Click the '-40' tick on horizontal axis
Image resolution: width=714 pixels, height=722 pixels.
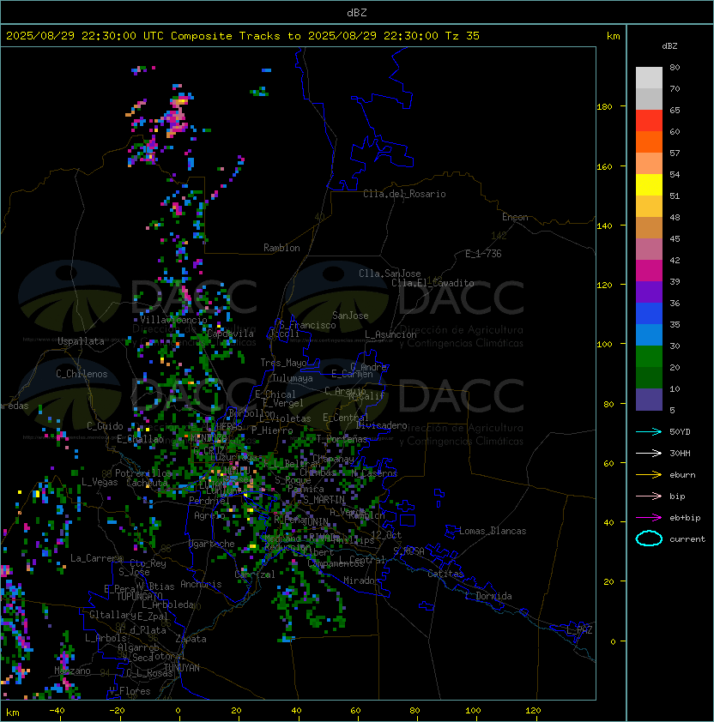(x=57, y=711)
